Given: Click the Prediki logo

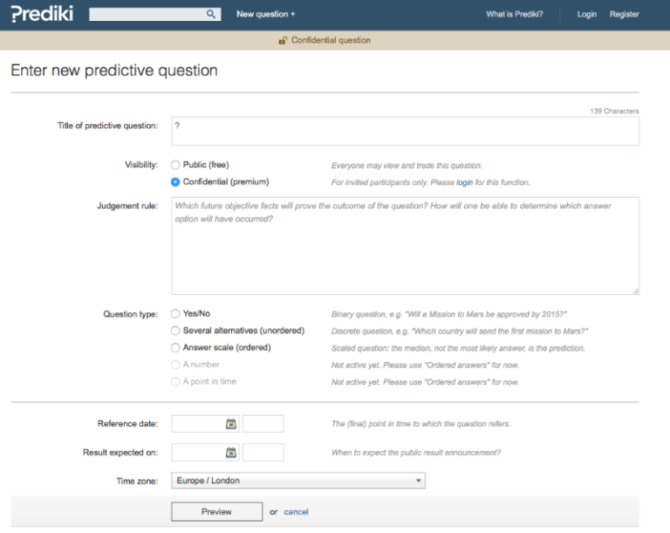Looking at the screenshot, I should [x=42, y=14].
